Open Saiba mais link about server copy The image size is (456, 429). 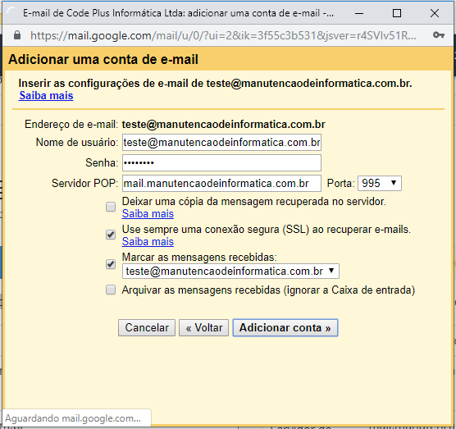[x=148, y=214]
